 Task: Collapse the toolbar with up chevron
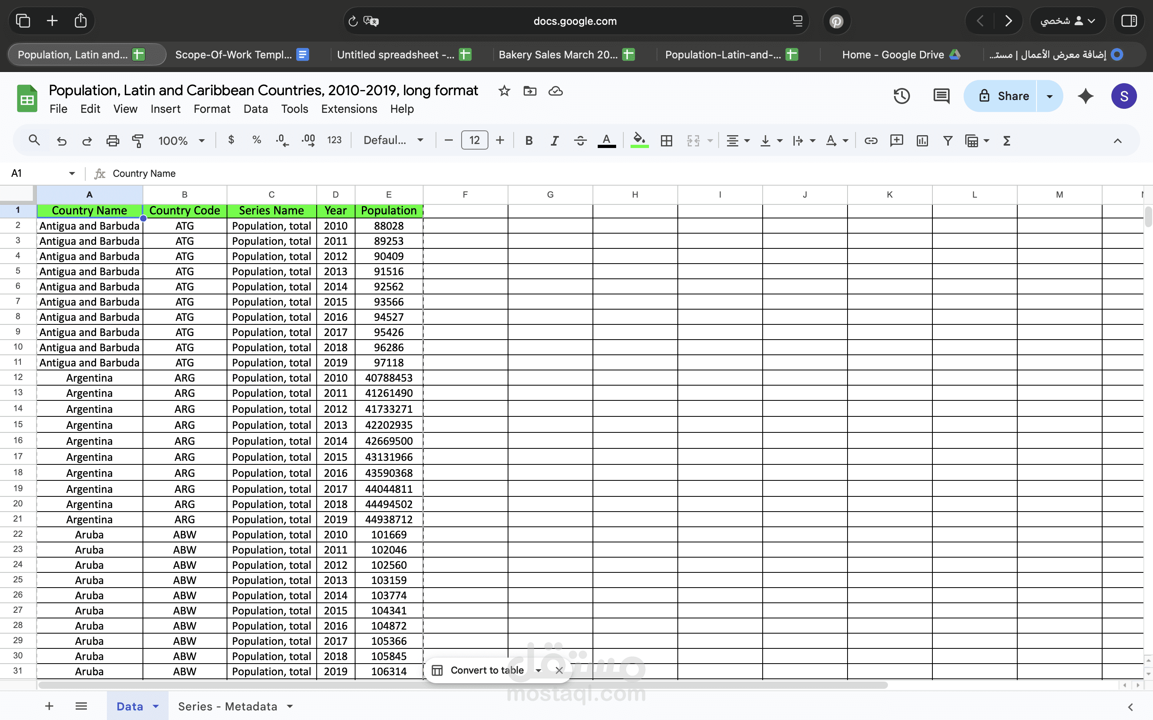click(1117, 140)
